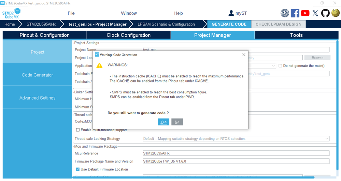Click the Toolchain Folder Location field
Image resolution: width=341 pixels, height=181 pixels.
[288, 74]
